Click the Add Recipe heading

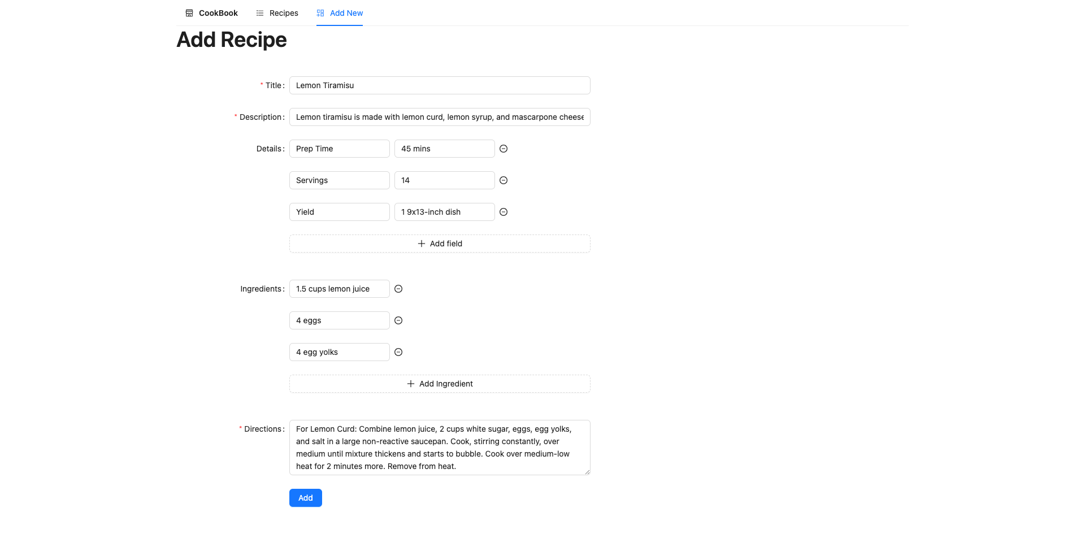232,40
